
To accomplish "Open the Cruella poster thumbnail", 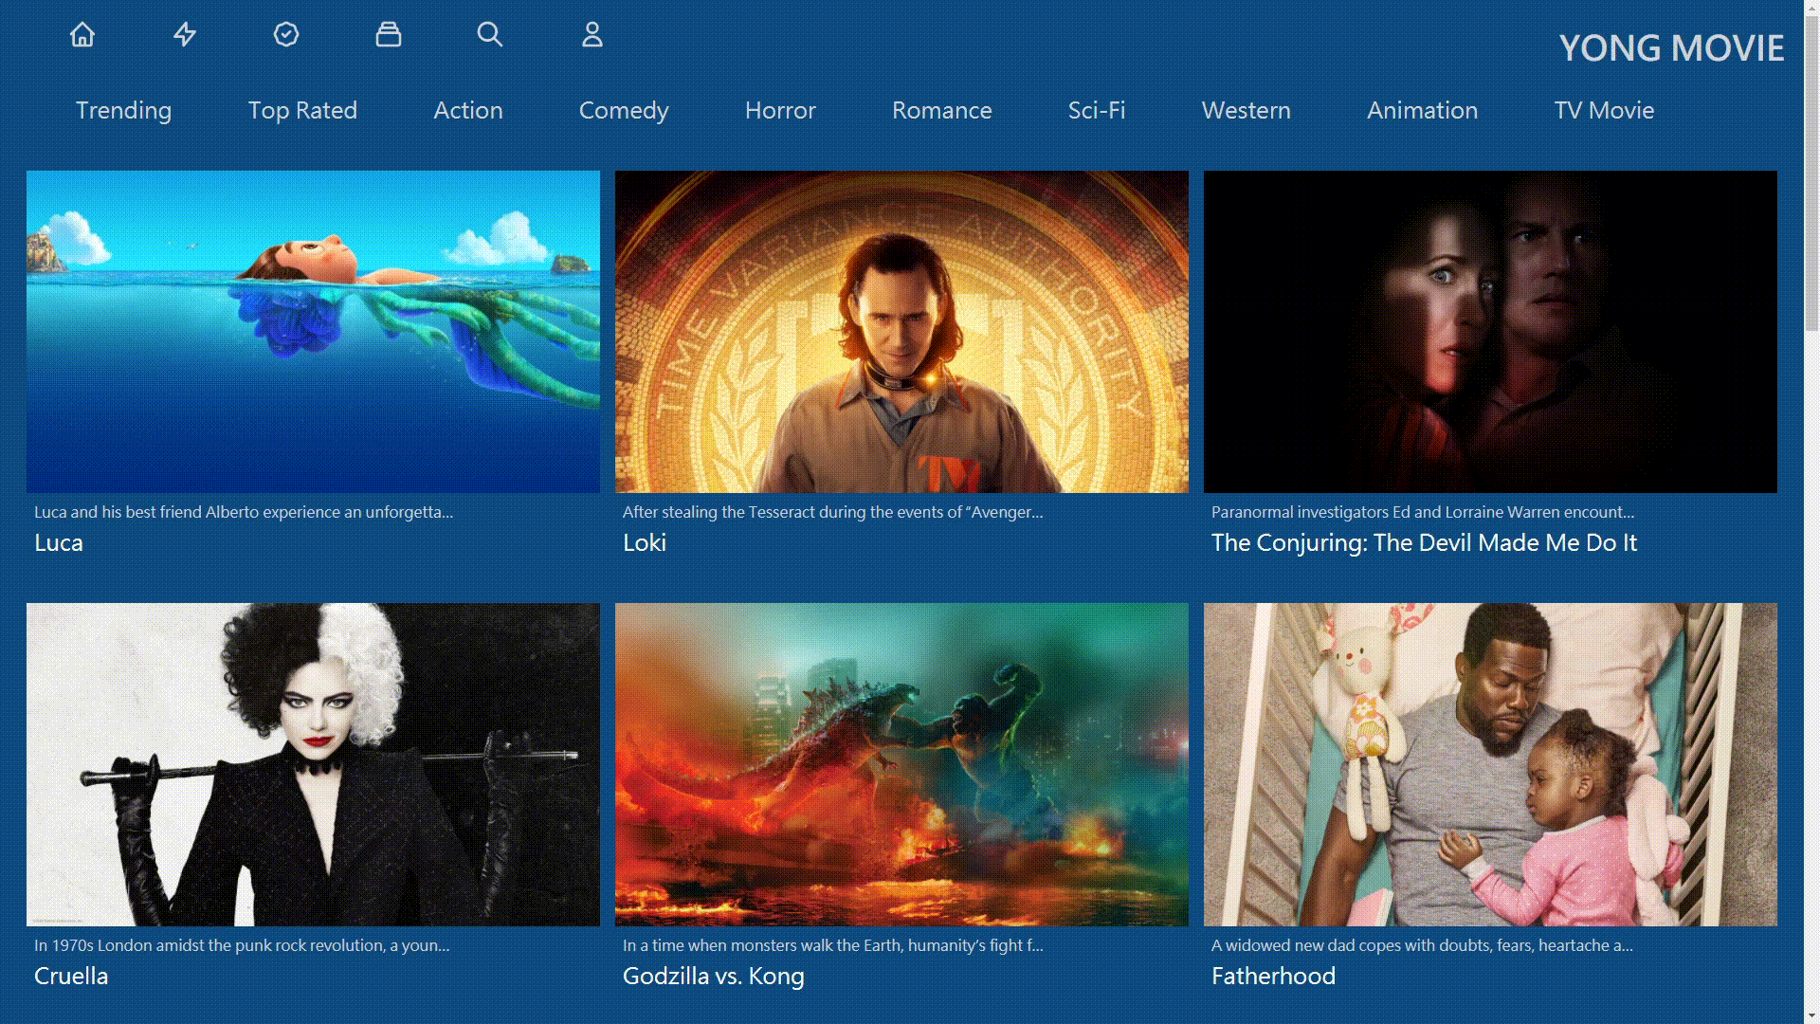I will click(x=313, y=764).
